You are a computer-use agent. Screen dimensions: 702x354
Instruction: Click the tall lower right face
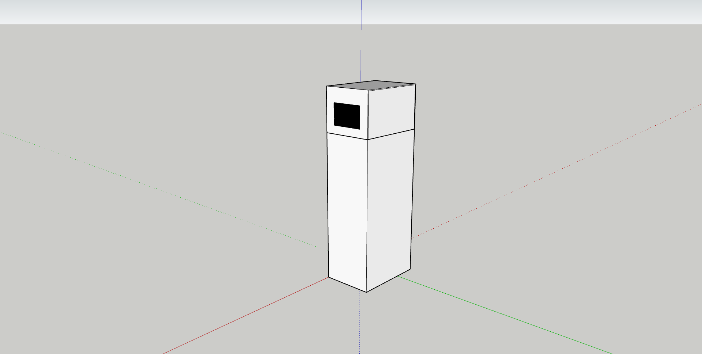389,208
